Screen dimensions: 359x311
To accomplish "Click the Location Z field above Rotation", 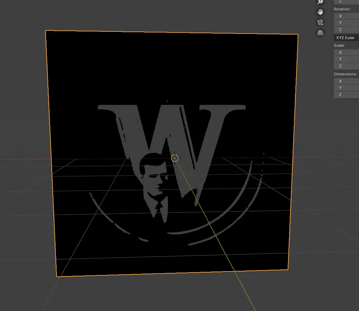I will pos(346,2).
